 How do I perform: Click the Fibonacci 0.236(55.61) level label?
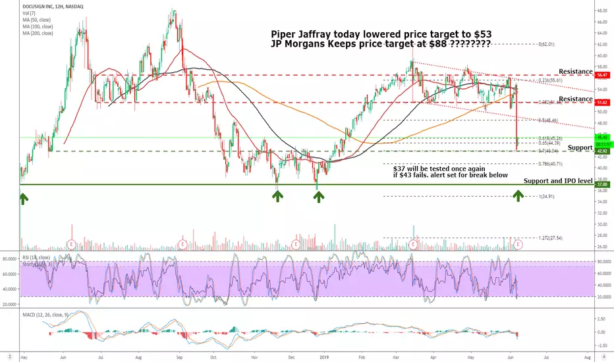pyautogui.click(x=551, y=80)
